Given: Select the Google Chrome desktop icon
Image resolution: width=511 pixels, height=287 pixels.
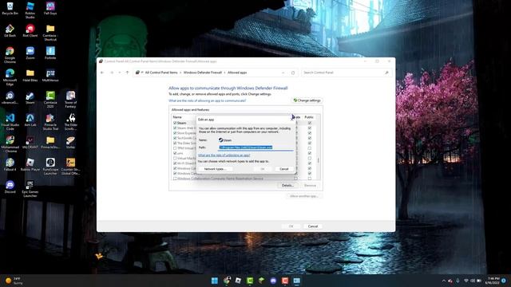Looking at the screenshot, I should tap(10, 55).
